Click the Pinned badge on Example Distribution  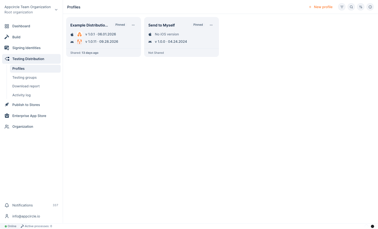(x=120, y=25)
